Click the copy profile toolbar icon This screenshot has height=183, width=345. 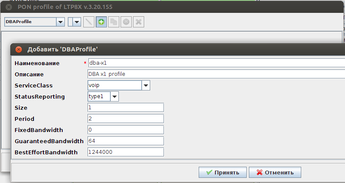coord(114,22)
